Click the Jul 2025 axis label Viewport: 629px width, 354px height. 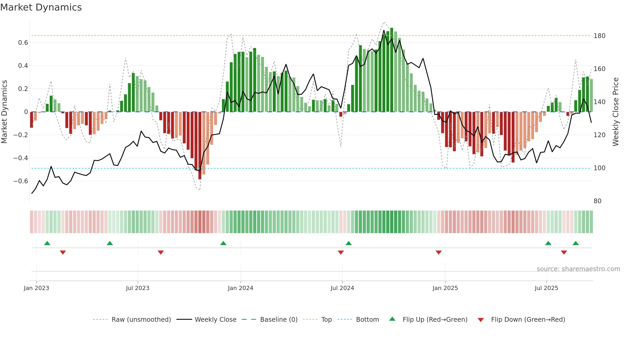[x=546, y=288]
